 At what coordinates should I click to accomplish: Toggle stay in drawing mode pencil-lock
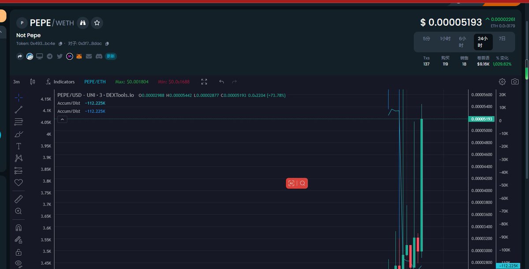(x=19, y=240)
